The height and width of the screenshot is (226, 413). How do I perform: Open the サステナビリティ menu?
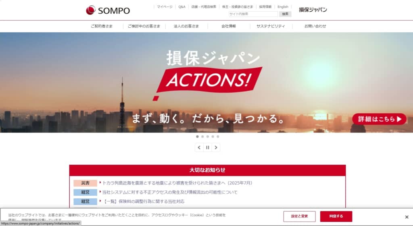tap(271, 26)
